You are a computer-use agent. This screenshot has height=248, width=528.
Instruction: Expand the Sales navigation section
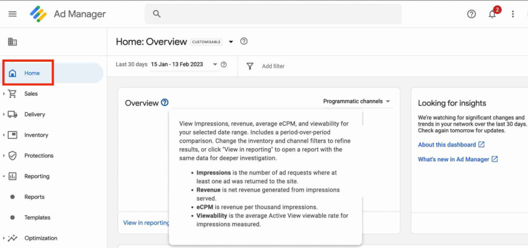pyautogui.click(x=4, y=94)
